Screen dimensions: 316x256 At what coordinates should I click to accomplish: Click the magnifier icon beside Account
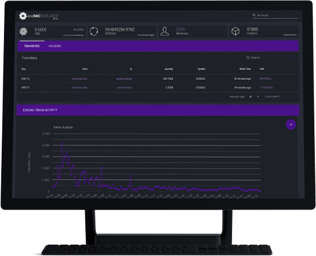coord(254,15)
